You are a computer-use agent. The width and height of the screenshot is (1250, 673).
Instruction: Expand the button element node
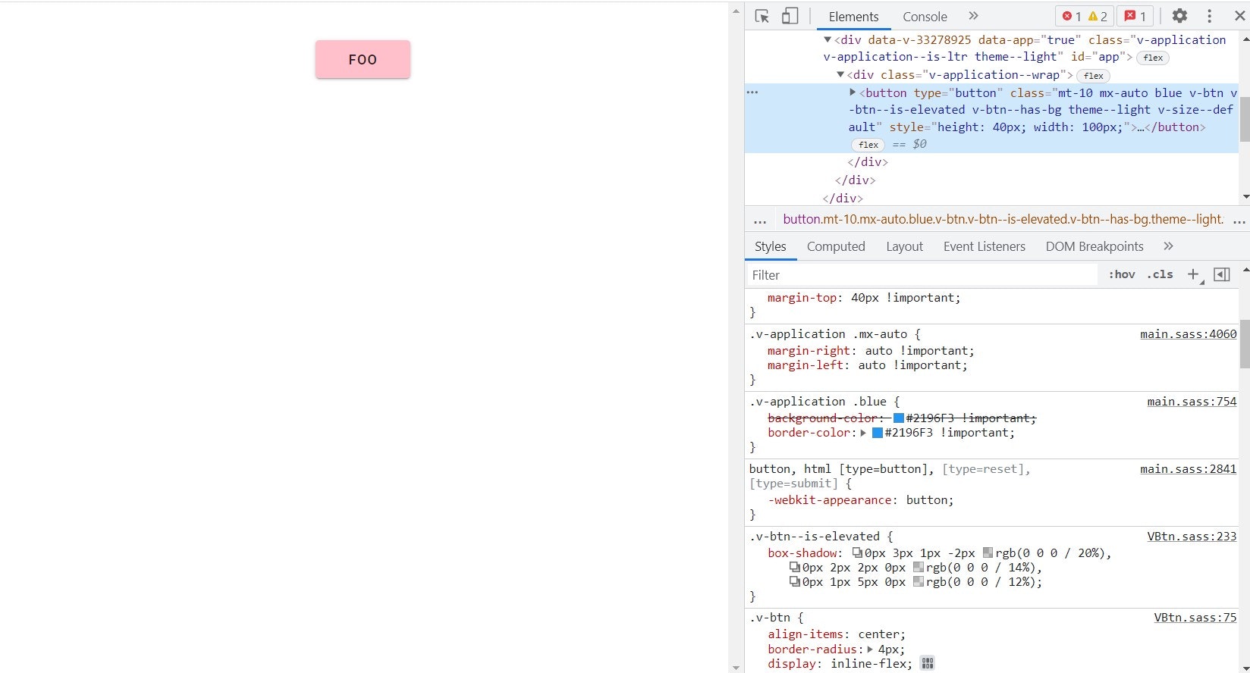point(853,92)
